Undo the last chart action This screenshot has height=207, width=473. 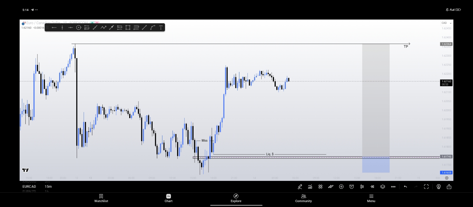[x=406, y=187]
